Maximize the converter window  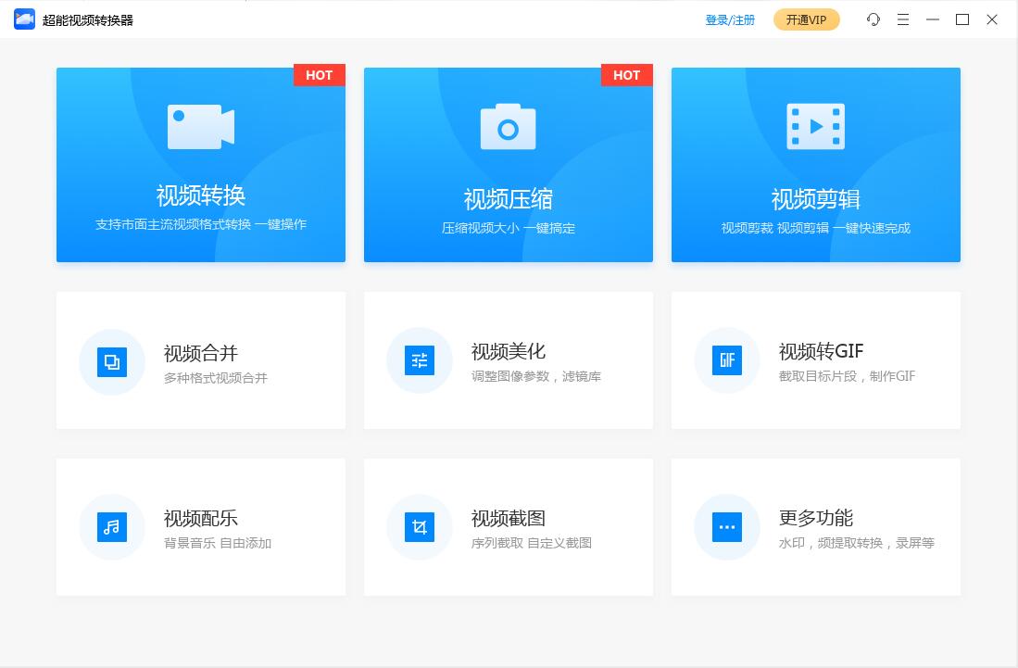pyautogui.click(x=962, y=19)
